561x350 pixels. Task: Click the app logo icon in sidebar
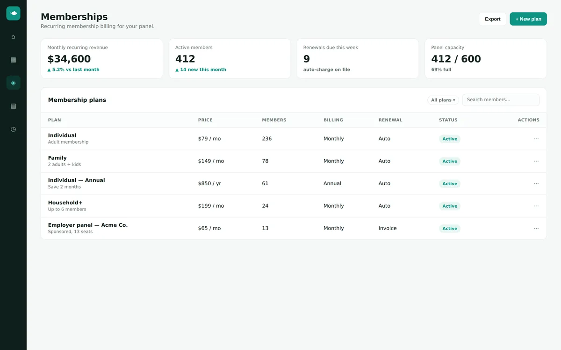tap(13, 13)
